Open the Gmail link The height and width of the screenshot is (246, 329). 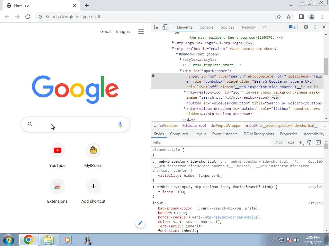click(106, 32)
